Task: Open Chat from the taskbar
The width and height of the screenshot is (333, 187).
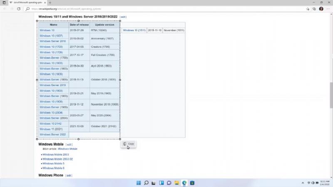Action: [x=169, y=183]
